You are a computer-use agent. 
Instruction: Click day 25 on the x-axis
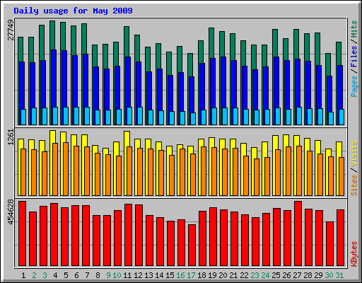(x=276, y=275)
